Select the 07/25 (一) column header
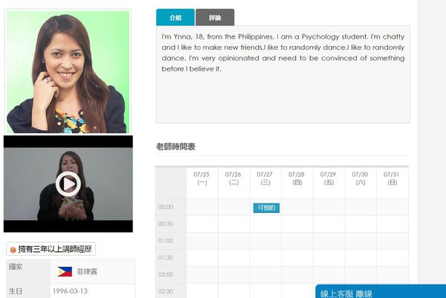This screenshot has height=298, width=446. [201, 178]
